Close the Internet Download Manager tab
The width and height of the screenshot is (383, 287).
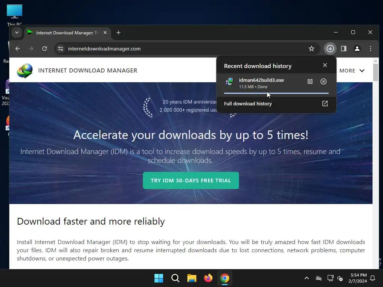(x=105, y=33)
